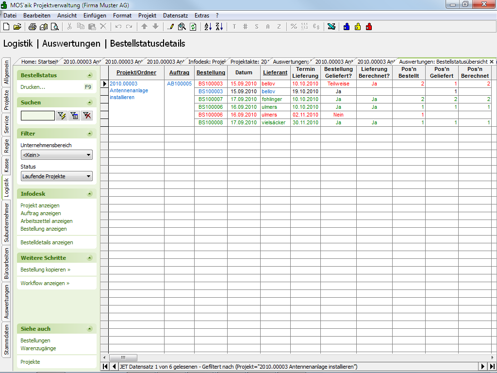This screenshot has height=373, width=497.
Task: Sort ascending A to Z
Action: 208,27
